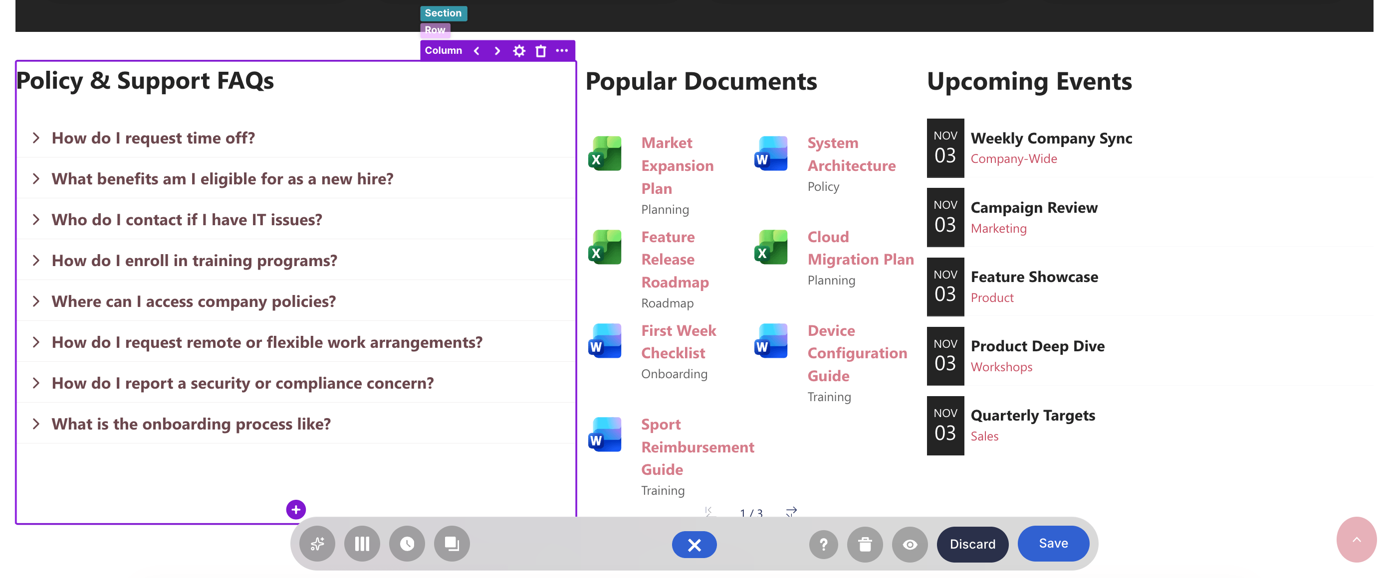Screen dimensions: 1385x578
Task: Click Word icon beside First Week Checklist
Action: pos(605,340)
